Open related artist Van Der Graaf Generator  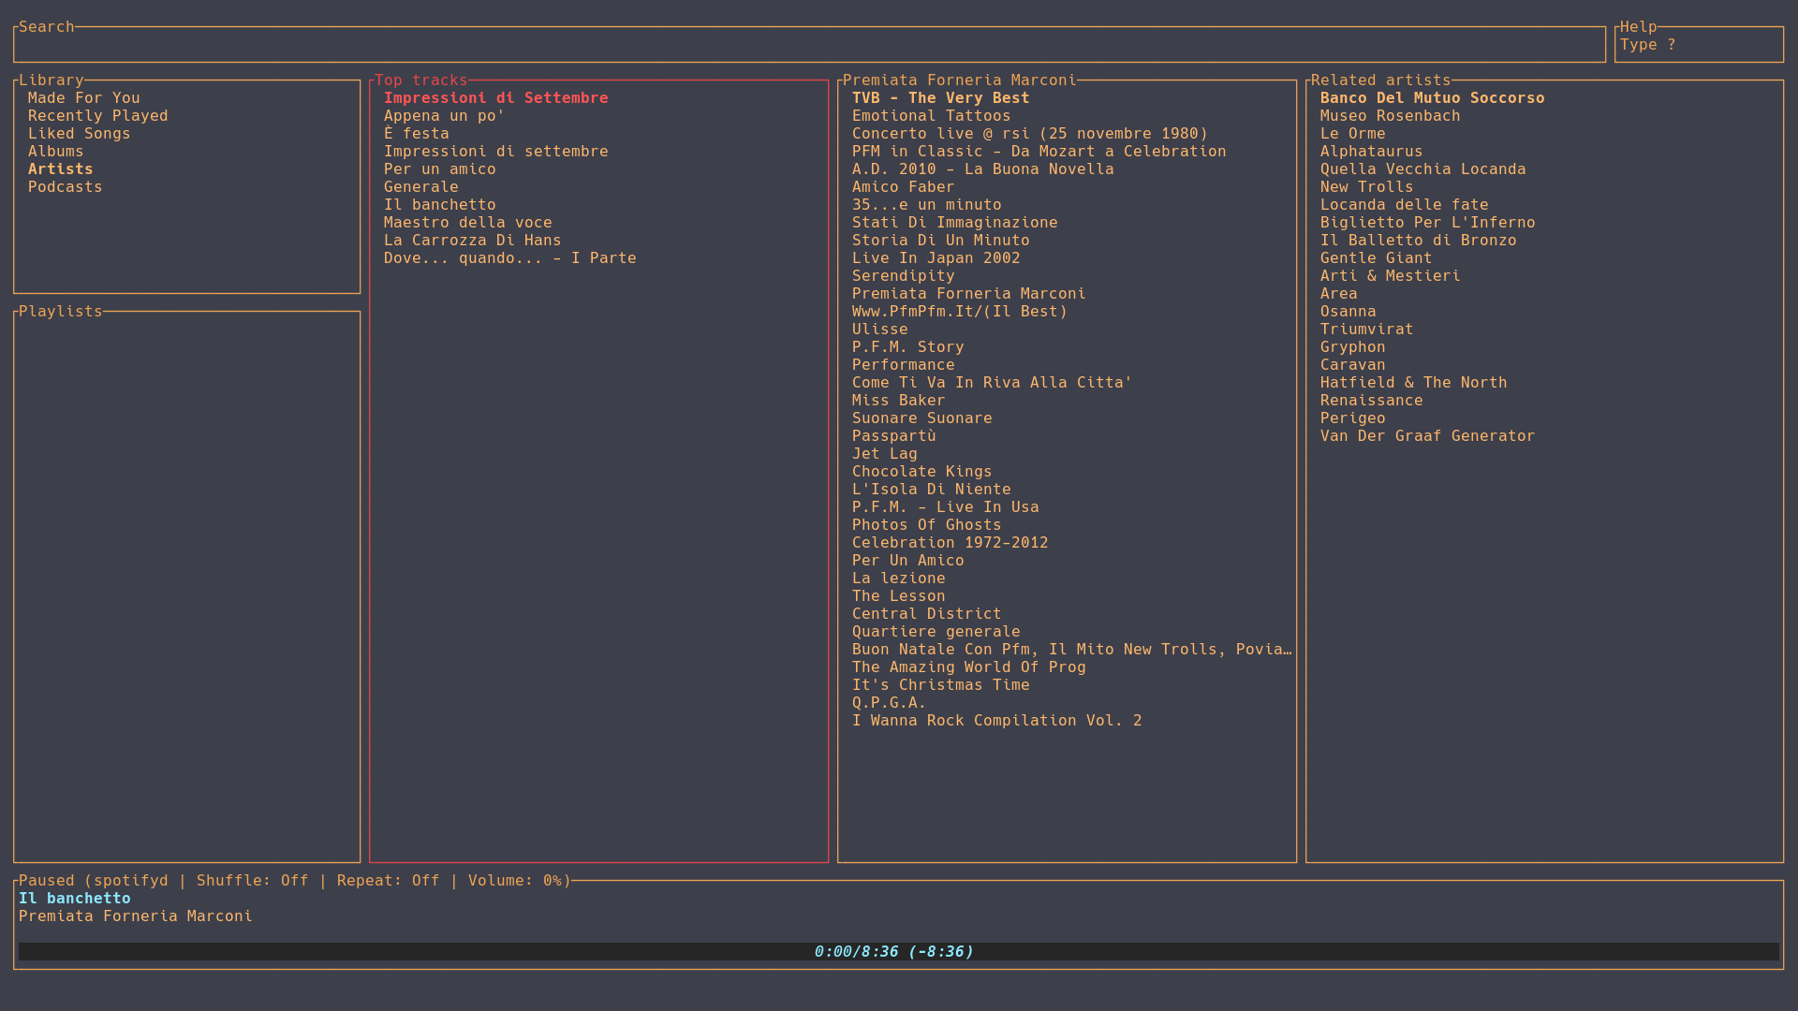(x=1427, y=436)
